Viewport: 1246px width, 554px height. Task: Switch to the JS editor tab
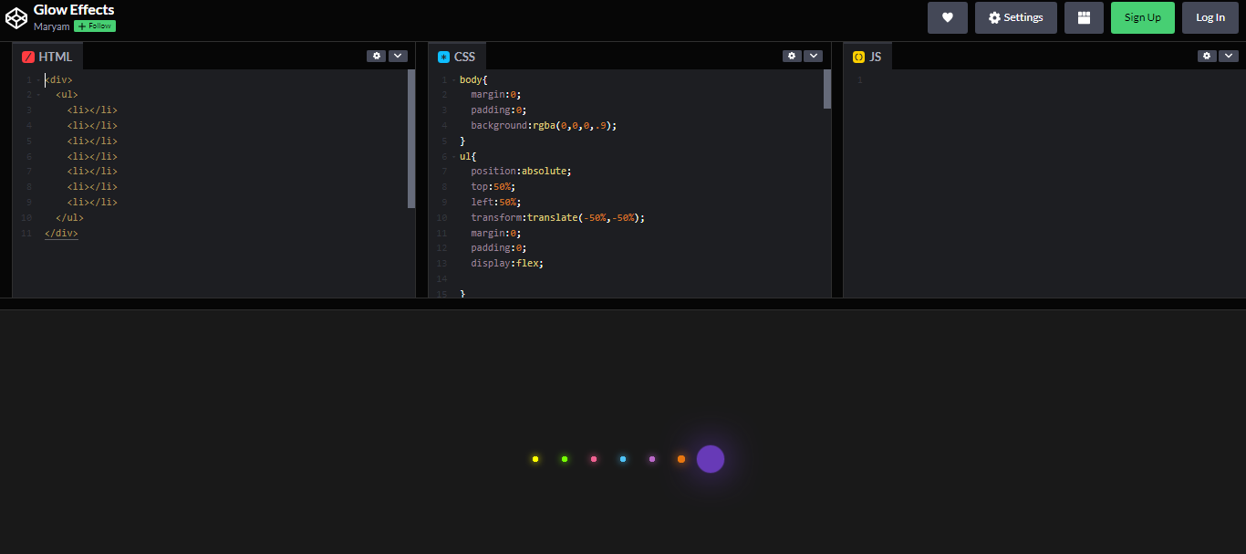pos(867,56)
